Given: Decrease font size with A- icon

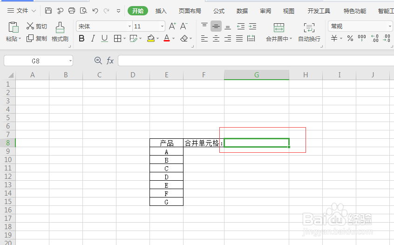Looking at the screenshot, I should point(184,26).
